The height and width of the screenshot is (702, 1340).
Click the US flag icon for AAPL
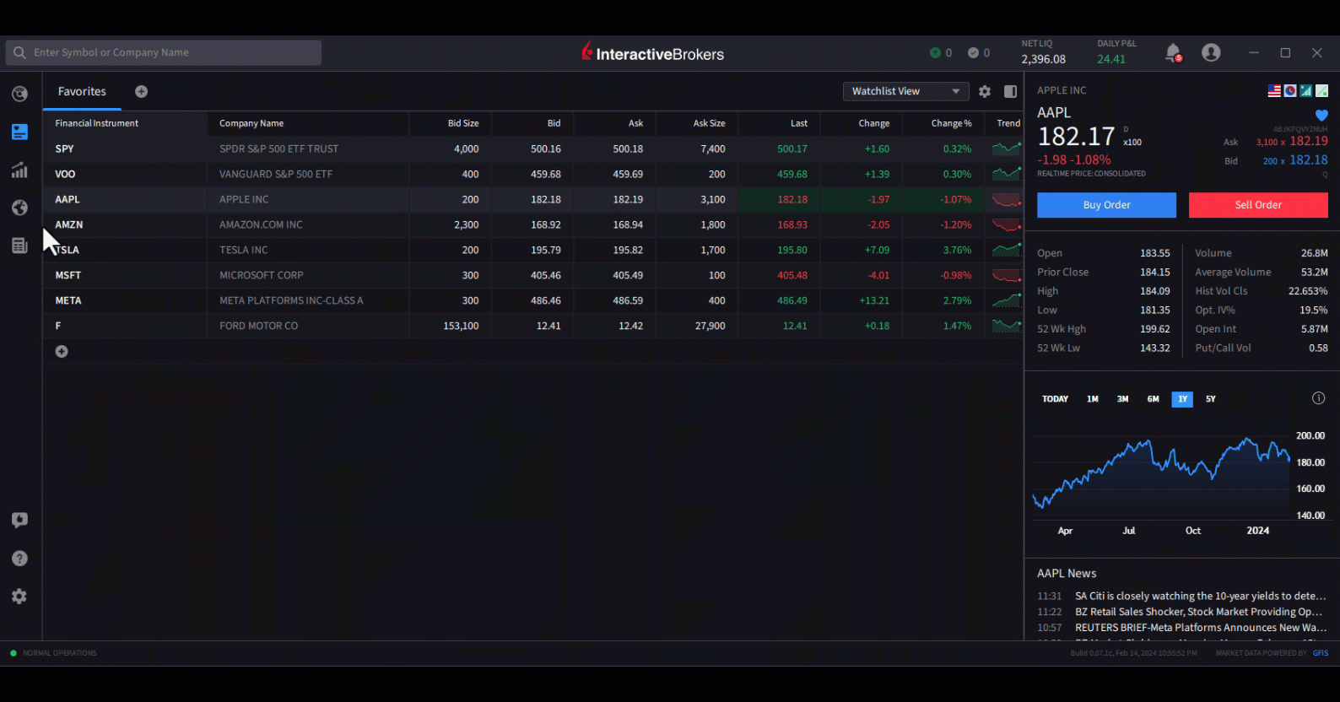coord(1274,90)
